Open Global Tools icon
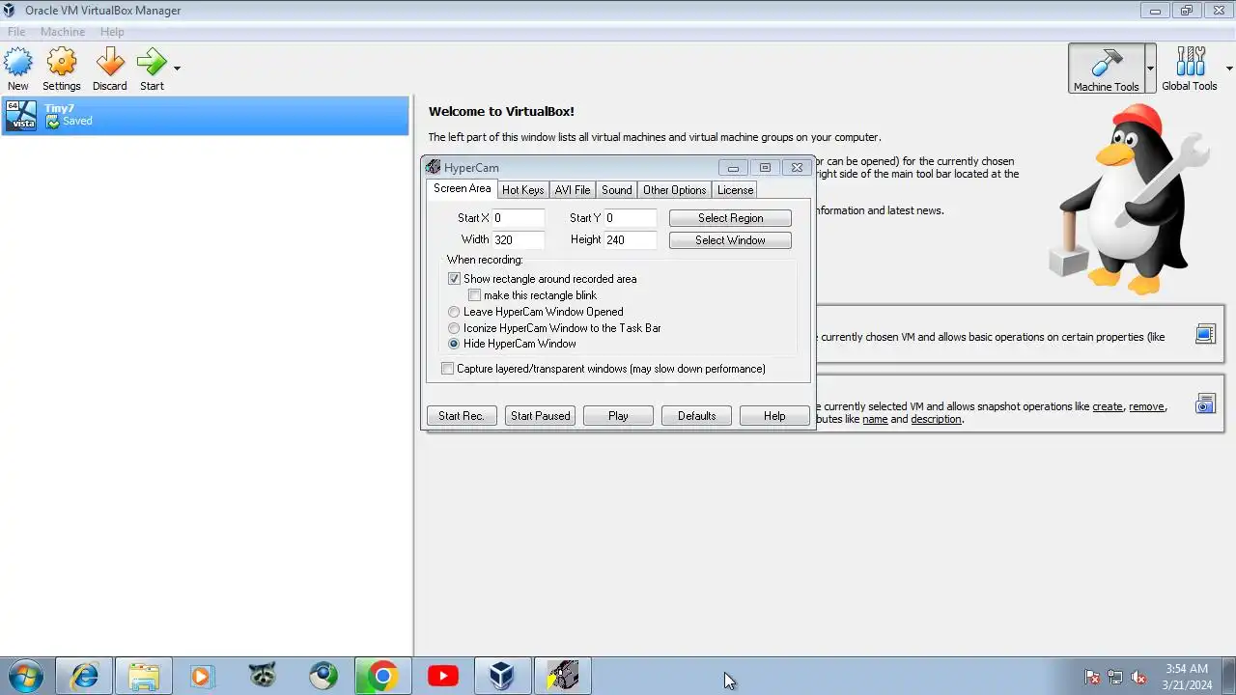 point(1190,63)
